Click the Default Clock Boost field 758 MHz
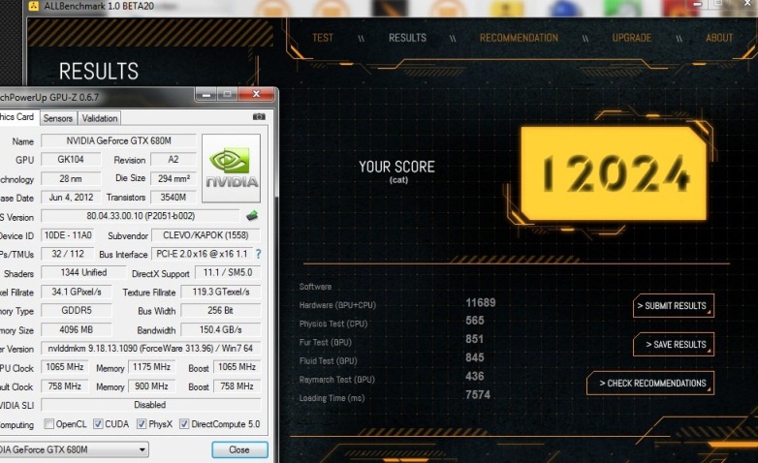758x463 pixels. [237, 386]
